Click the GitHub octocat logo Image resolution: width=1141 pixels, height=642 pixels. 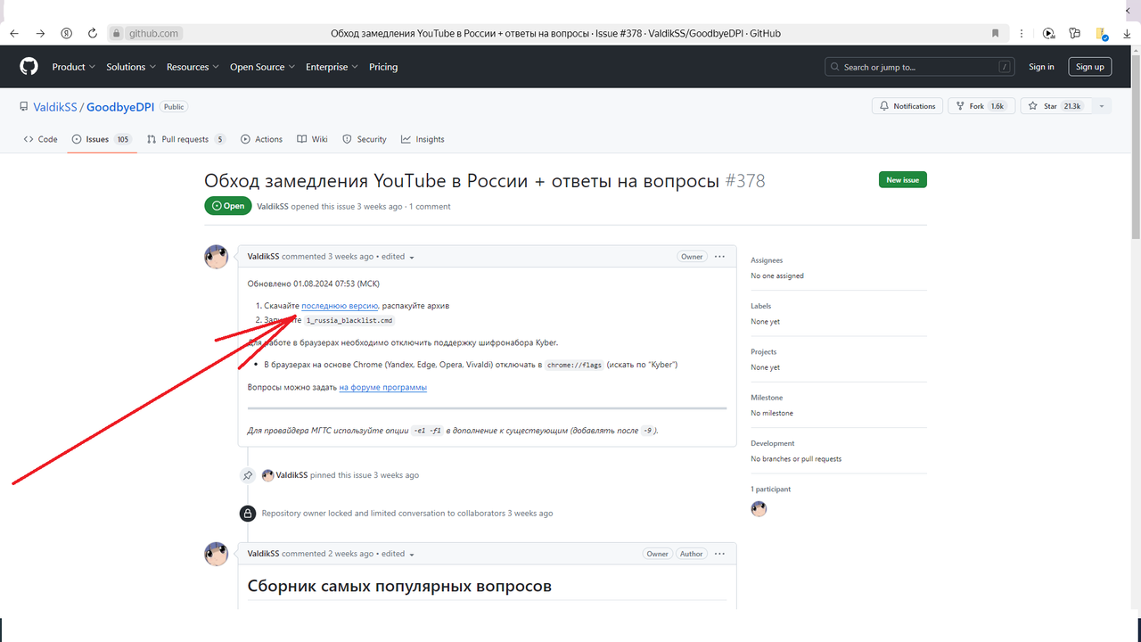tap(28, 66)
